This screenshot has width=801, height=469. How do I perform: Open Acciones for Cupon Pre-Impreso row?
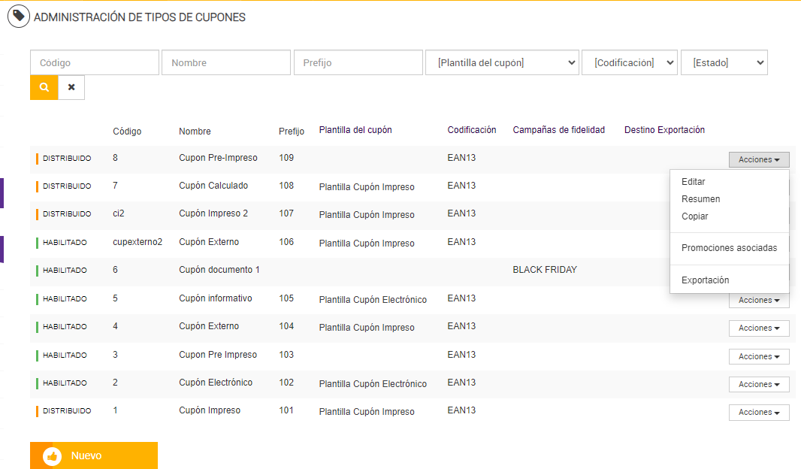759,159
